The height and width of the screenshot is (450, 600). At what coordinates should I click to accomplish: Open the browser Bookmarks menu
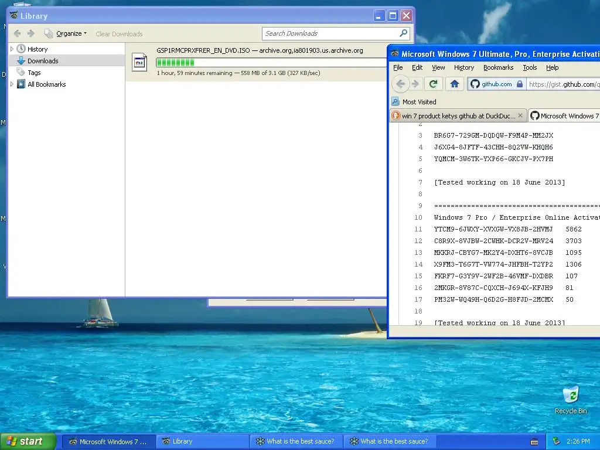tap(498, 67)
